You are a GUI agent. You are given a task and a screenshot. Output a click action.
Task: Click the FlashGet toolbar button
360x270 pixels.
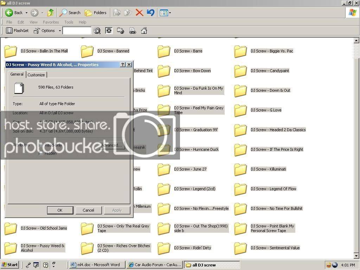coord(17,31)
